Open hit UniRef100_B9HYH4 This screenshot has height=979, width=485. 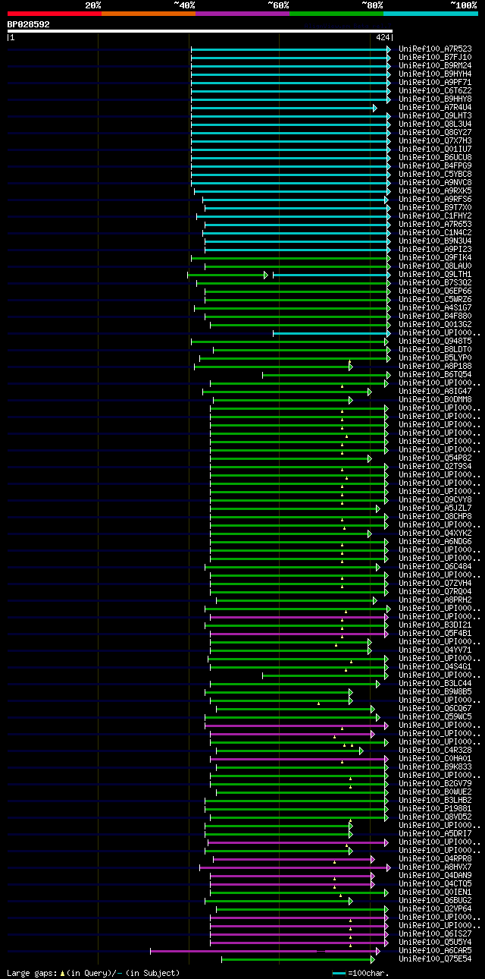(x=435, y=74)
